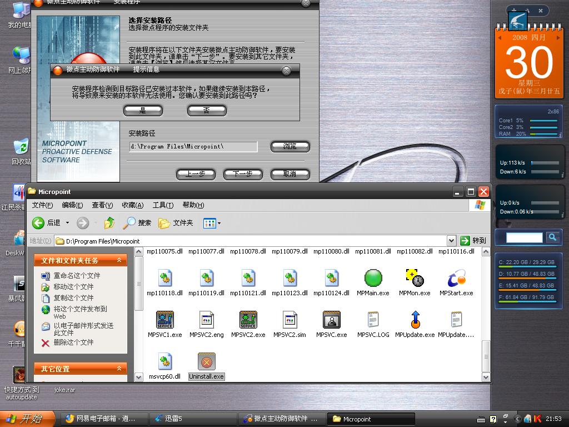Viewport: 569px width, 427px height.
Task: Go to next month in calendar gadget
Action: coord(558,38)
